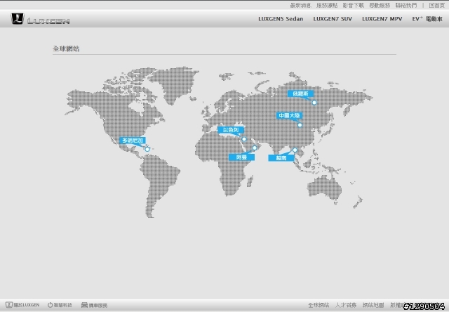This screenshot has width=449, height=312.
Task: Open 關於LUXGEN in the footer
Action: click(x=22, y=305)
